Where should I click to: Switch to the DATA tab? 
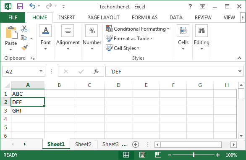point(176,18)
